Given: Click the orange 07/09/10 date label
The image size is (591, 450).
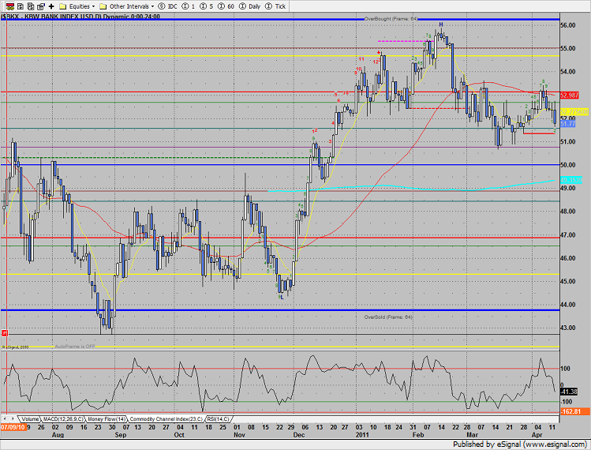Looking at the screenshot, I should coord(13,427).
